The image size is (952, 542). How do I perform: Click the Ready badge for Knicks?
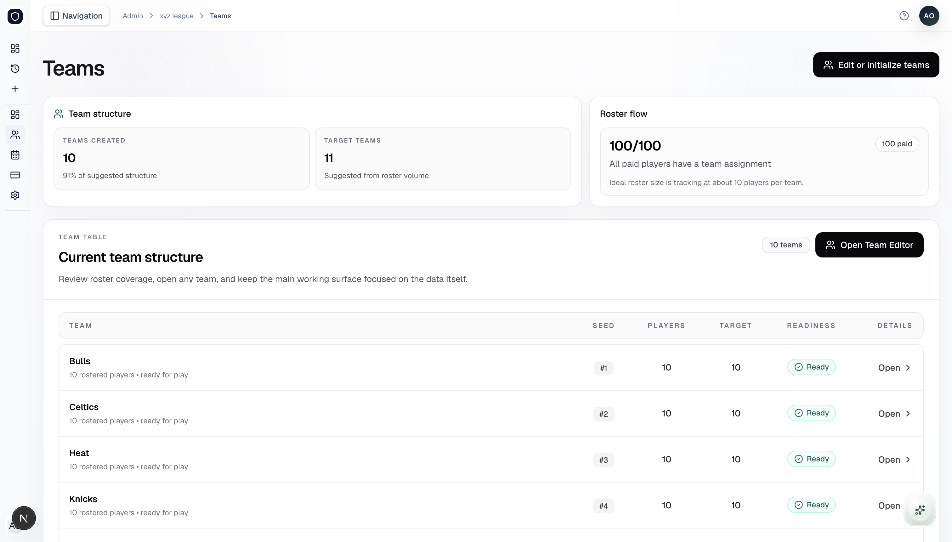(x=811, y=505)
